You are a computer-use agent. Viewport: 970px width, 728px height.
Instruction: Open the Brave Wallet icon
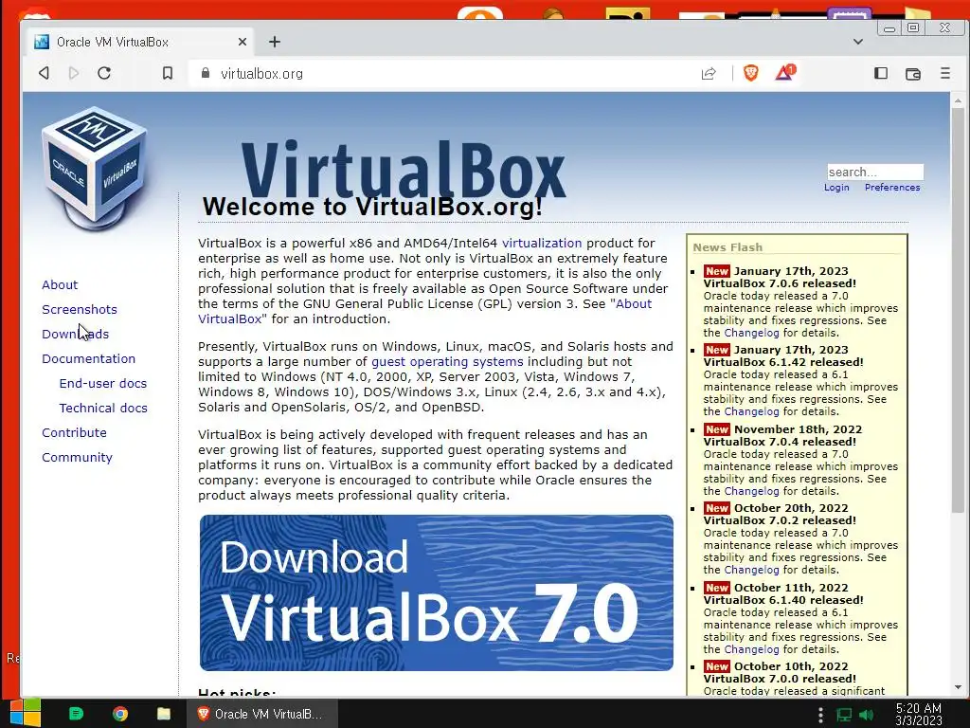(913, 74)
